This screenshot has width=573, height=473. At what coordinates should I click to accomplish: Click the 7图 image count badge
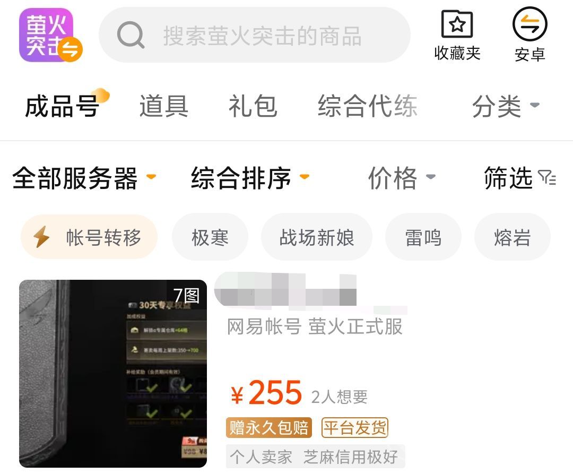[186, 295]
